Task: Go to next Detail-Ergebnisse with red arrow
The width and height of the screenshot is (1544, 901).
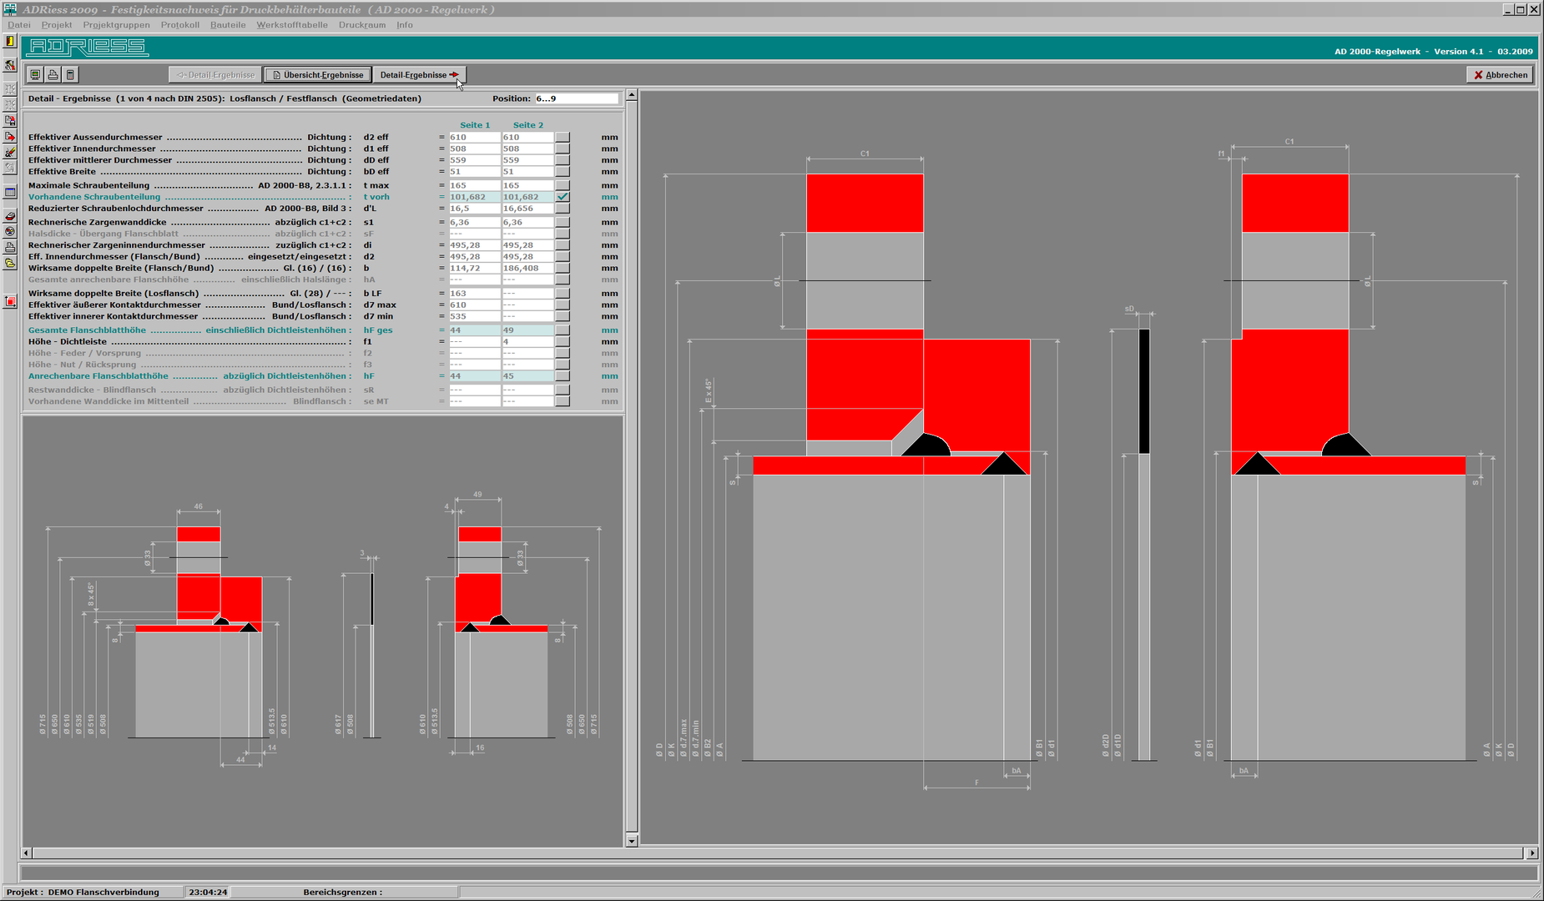Action: 419,75
